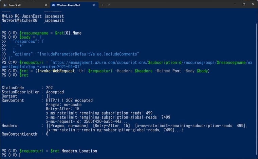The height and width of the screenshot is (159, 258).
Task: Open a new tab with plus button
Action: pos(103,5)
